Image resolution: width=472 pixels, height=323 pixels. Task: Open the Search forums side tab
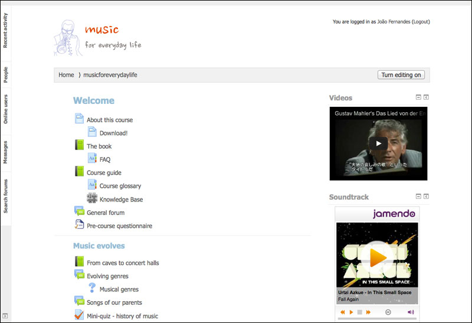(x=5, y=195)
